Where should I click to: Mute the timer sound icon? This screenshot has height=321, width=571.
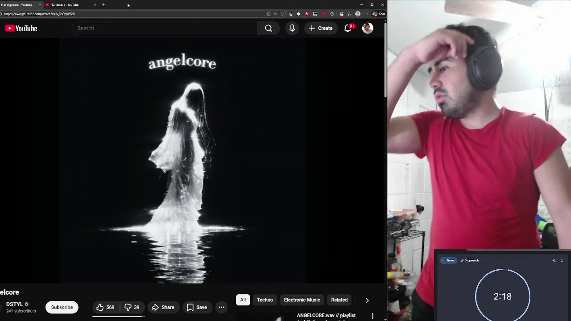coord(554,260)
